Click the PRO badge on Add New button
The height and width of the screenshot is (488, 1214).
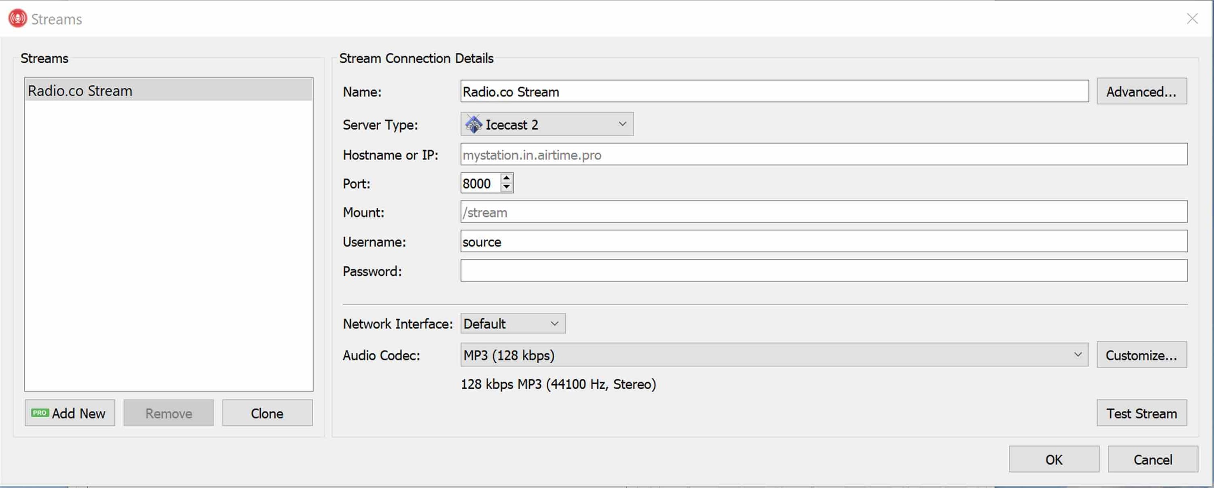[x=39, y=413]
